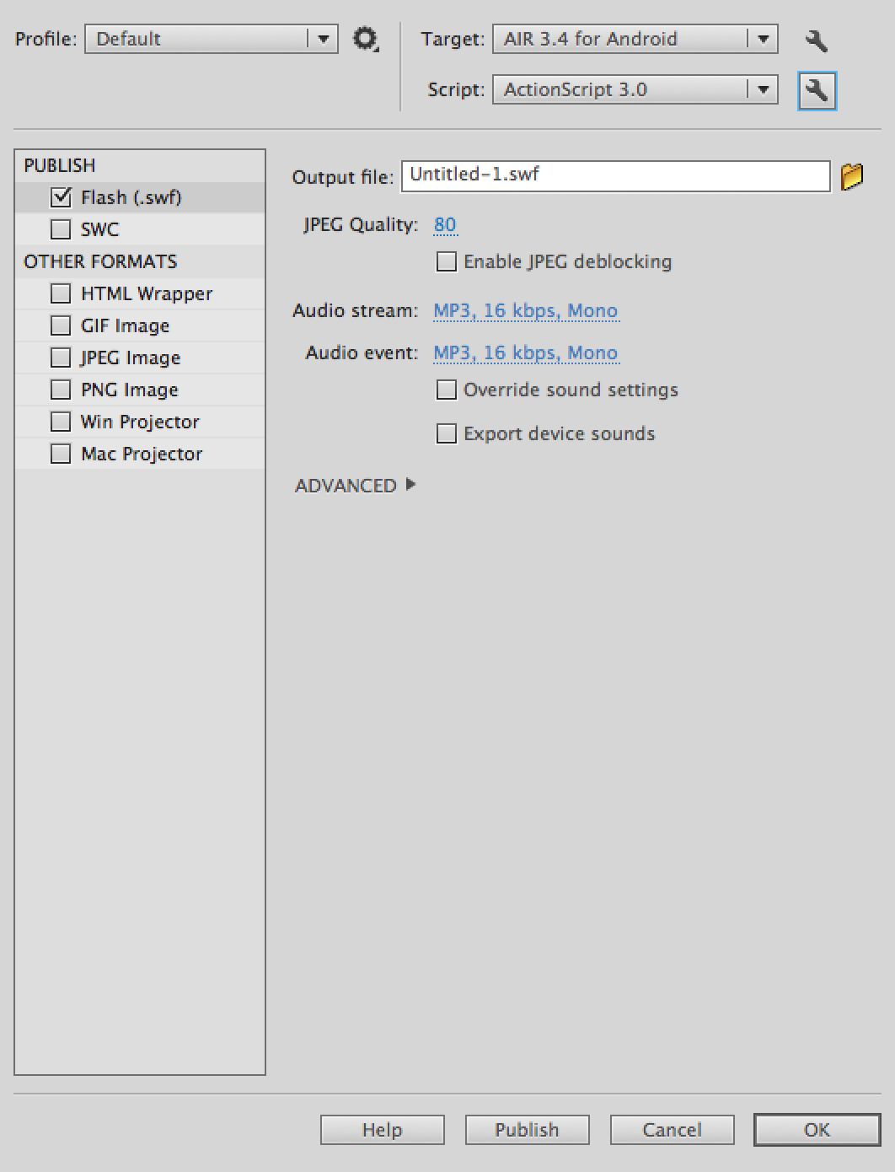Select the PNG Image row label
The width and height of the screenshot is (895, 1172).
point(130,390)
